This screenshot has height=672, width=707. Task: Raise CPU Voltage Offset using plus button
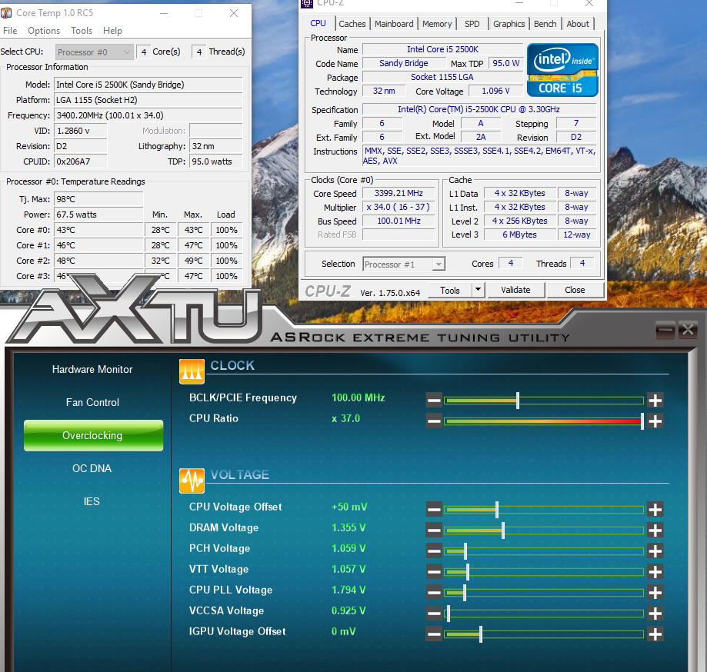tap(655, 509)
